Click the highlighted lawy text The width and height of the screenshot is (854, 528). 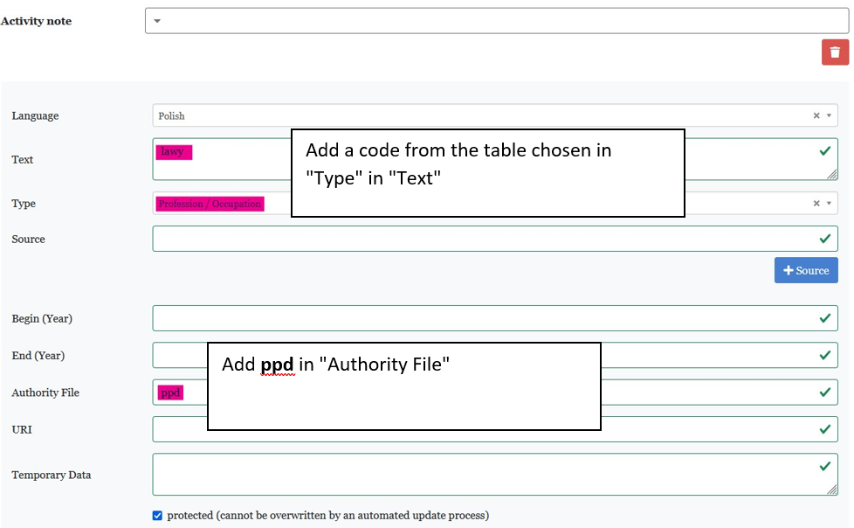pos(173,151)
